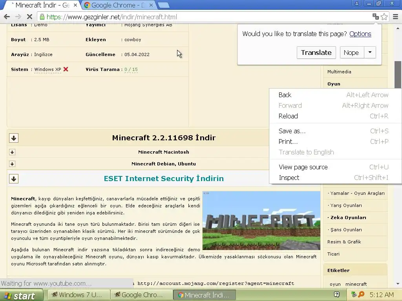Click download arrow beside ESET Internet Security

pyautogui.click(x=14, y=179)
